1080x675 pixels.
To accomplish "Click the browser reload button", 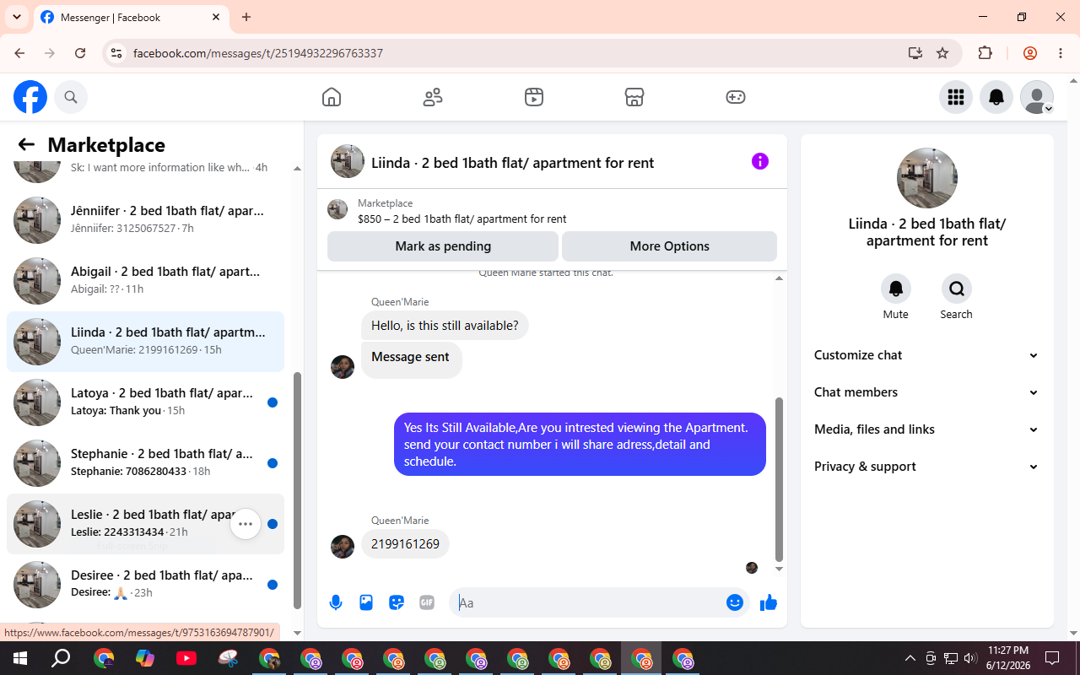I will coord(80,53).
